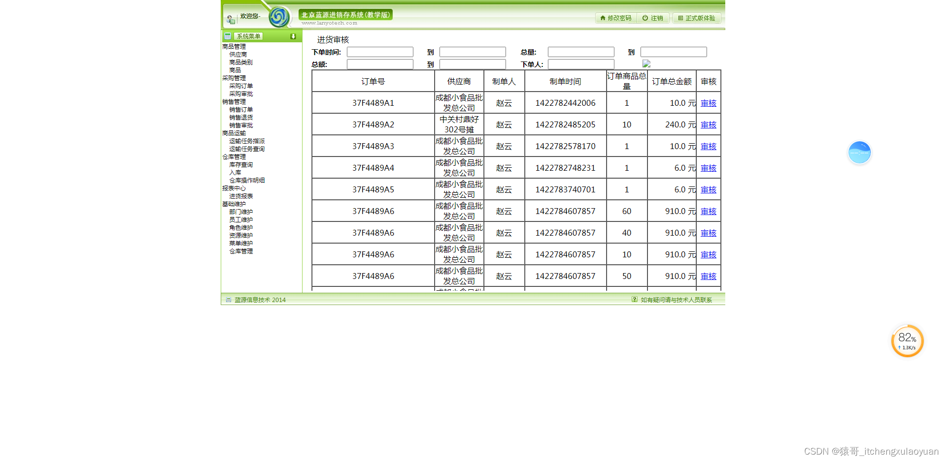Image resolution: width=946 pixels, height=461 pixels.
Task: Open 商品类别 in the sidebar
Action: 241,62
